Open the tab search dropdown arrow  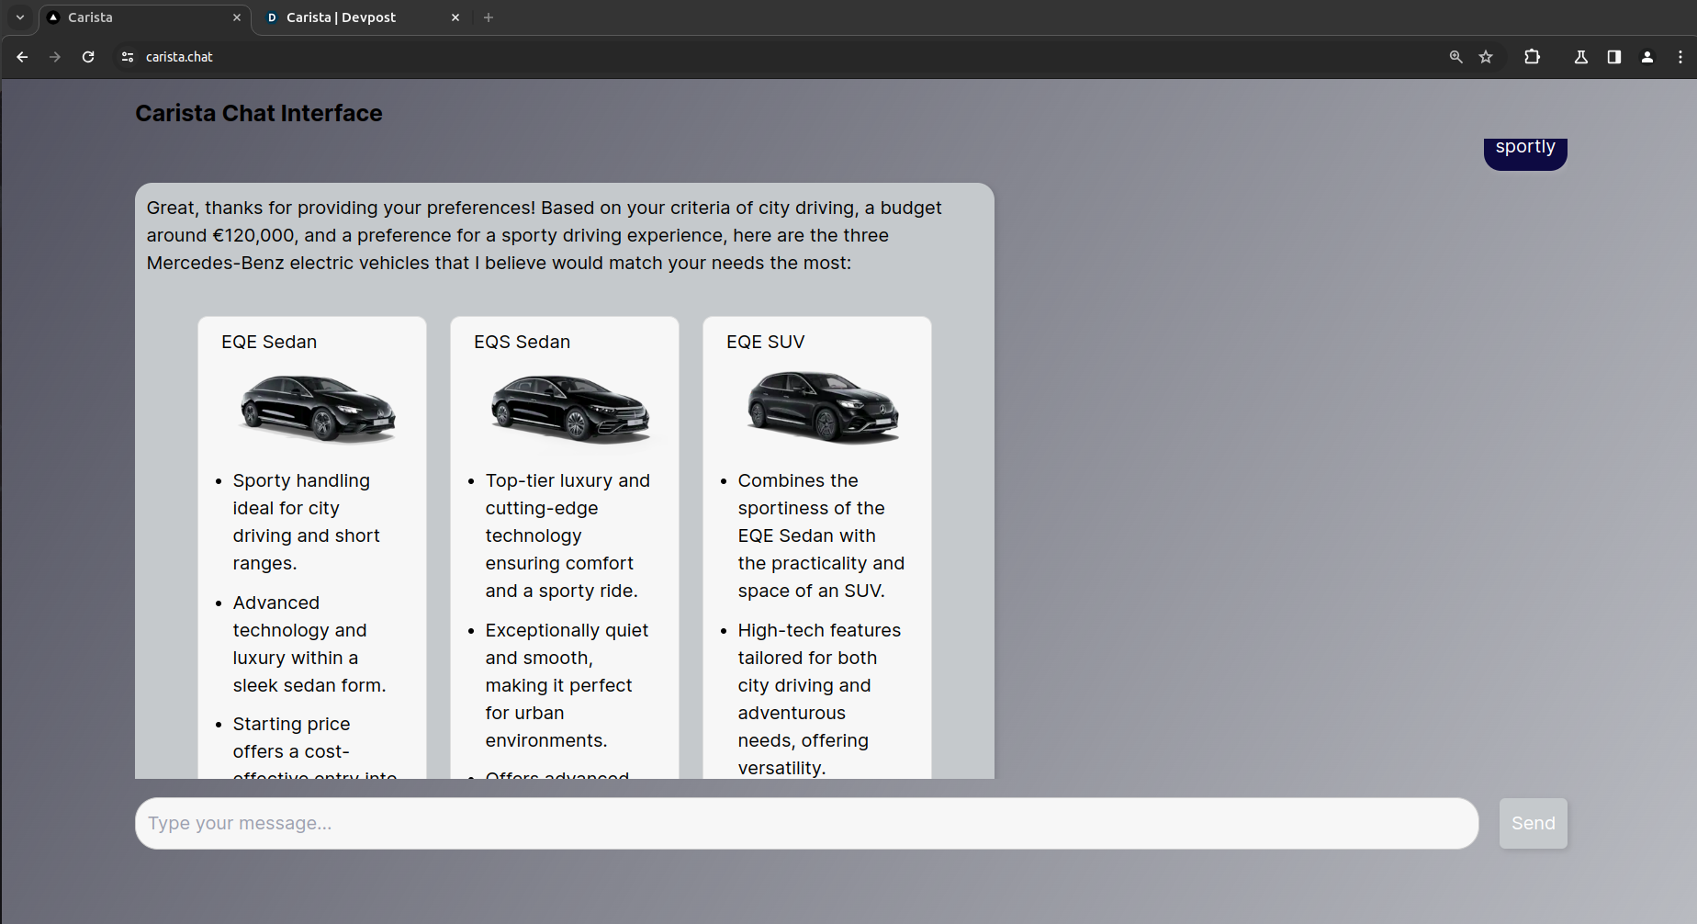tap(20, 17)
